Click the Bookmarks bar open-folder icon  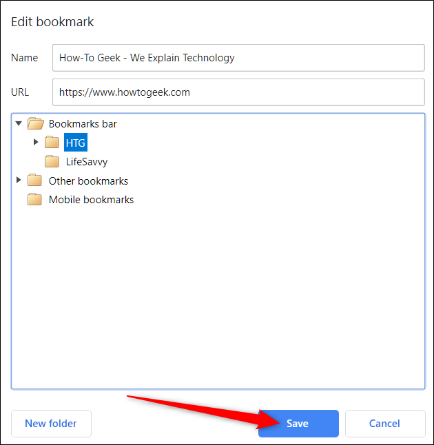pyautogui.click(x=35, y=124)
